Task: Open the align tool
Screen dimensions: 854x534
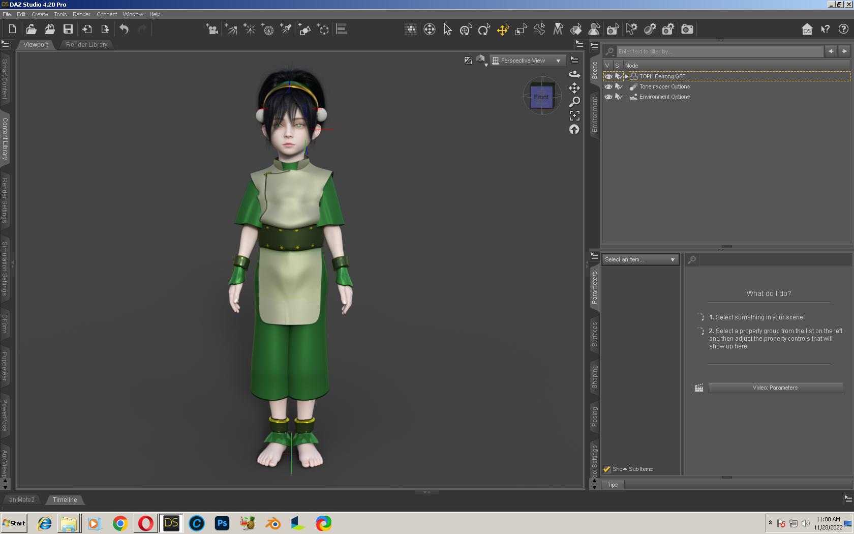Action: [x=342, y=29]
